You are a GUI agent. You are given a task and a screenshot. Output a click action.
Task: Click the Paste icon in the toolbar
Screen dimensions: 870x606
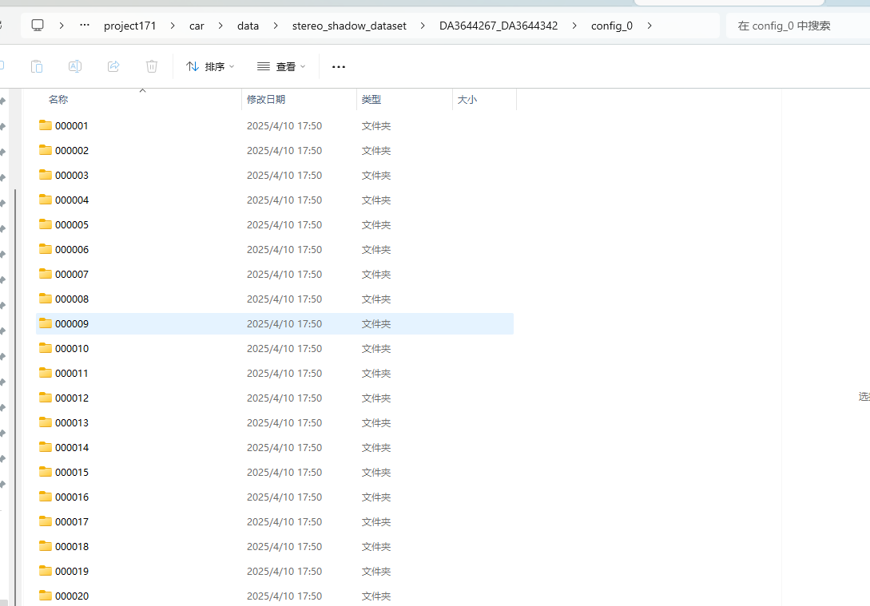pyautogui.click(x=37, y=66)
